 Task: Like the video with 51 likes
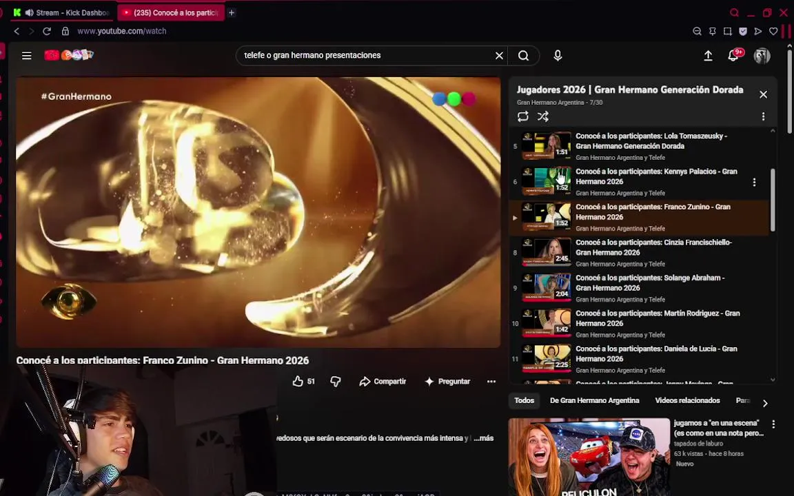[303, 381]
